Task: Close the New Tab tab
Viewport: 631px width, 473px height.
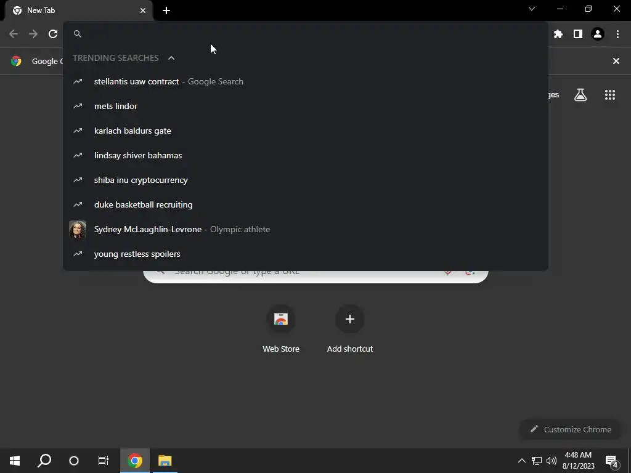Action: [x=143, y=10]
